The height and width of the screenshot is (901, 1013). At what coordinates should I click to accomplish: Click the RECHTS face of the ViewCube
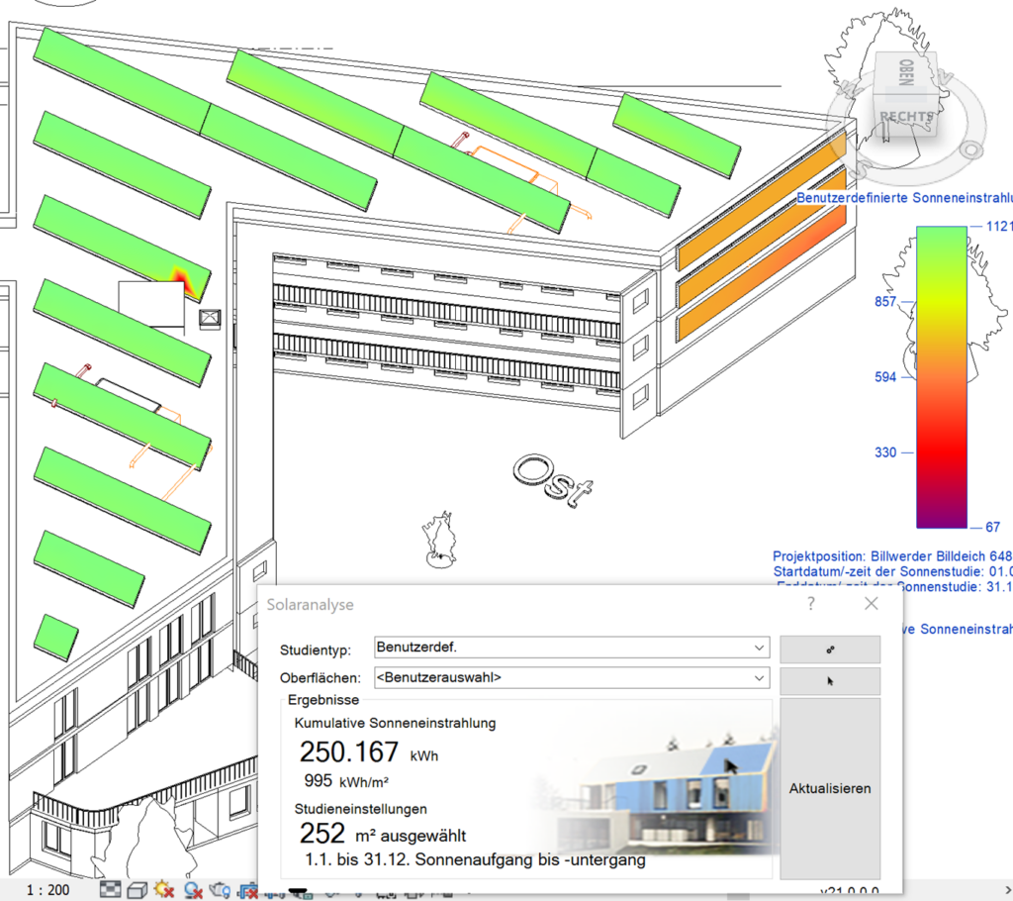pyautogui.click(x=906, y=118)
